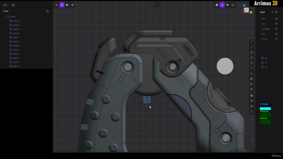Select Solid 34 in the scene list

(16, 46)
